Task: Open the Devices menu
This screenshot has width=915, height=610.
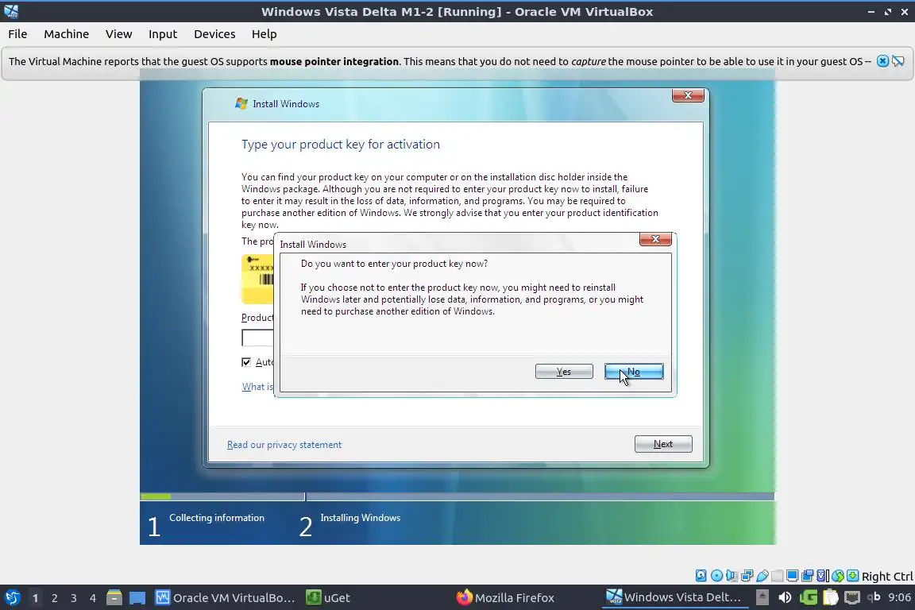Action: pyautogui.click(x=214, y=34)
